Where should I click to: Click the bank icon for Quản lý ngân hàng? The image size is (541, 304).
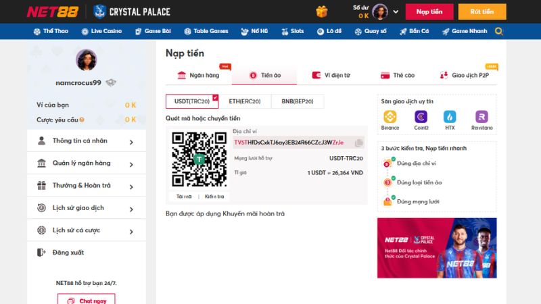click(41, 163)
